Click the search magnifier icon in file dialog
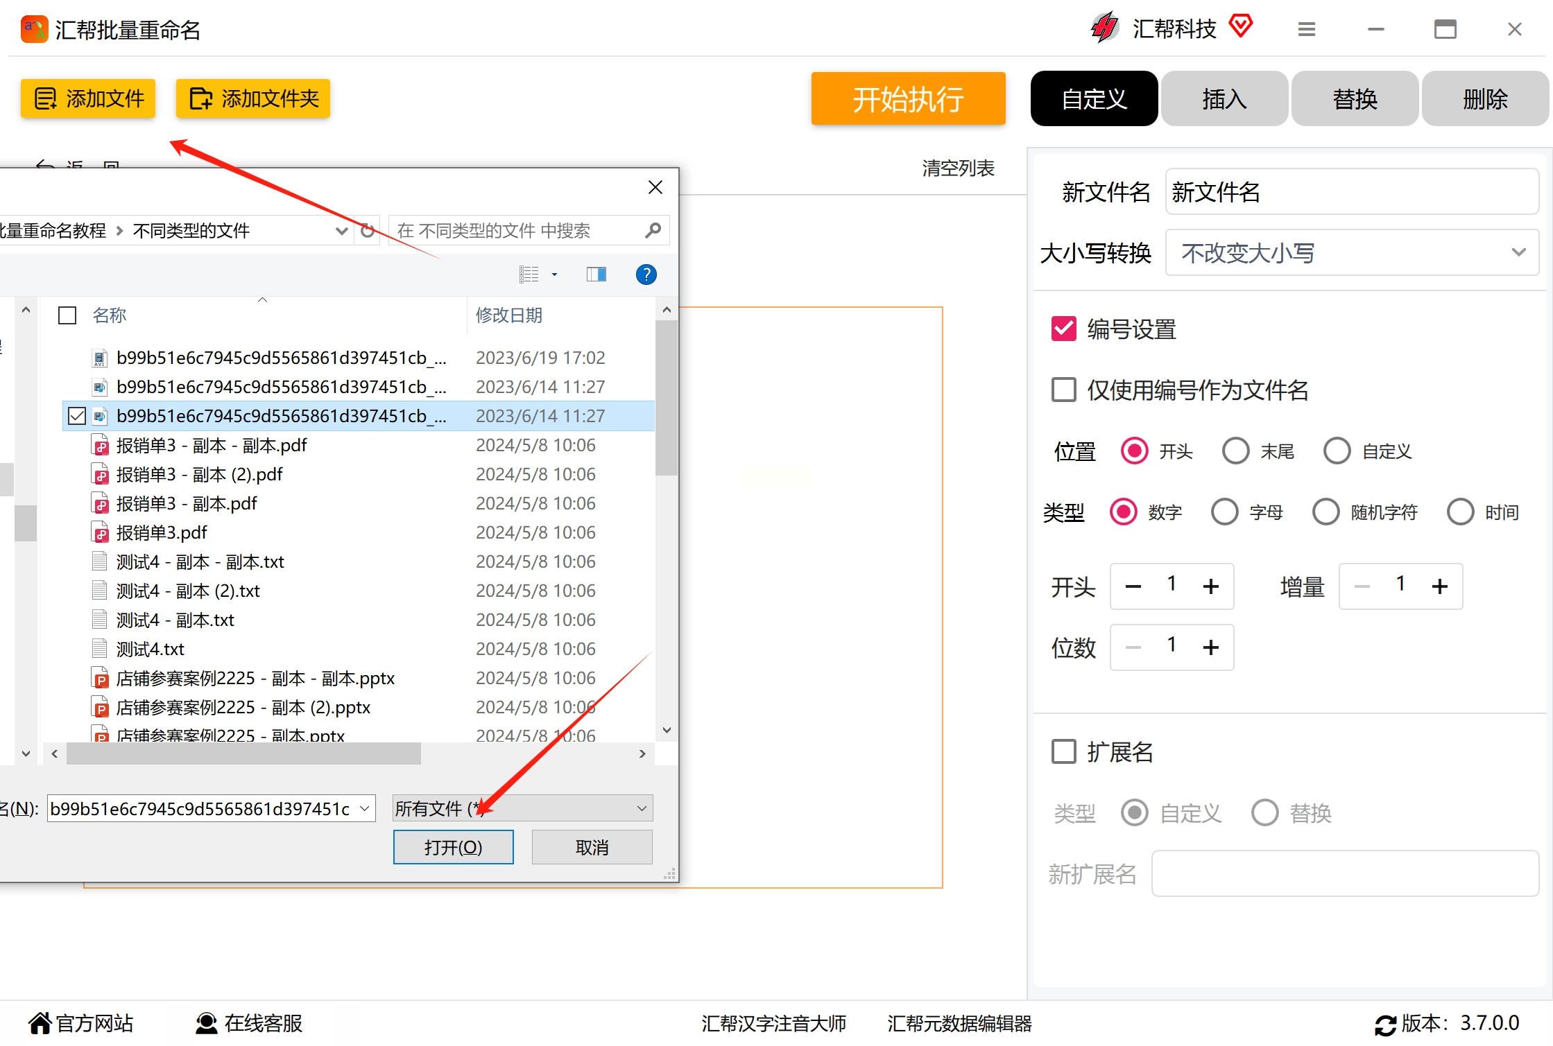Screen dimensions: 1553x1046 click(652, 230)
